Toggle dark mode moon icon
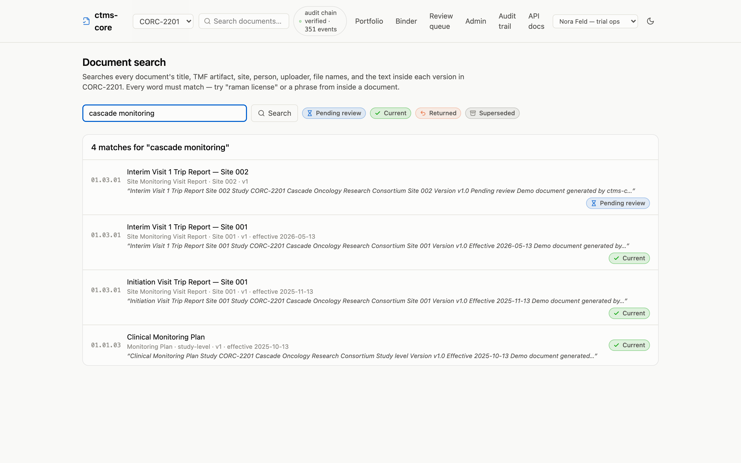 pyautogui.click(x=650, y=21)
